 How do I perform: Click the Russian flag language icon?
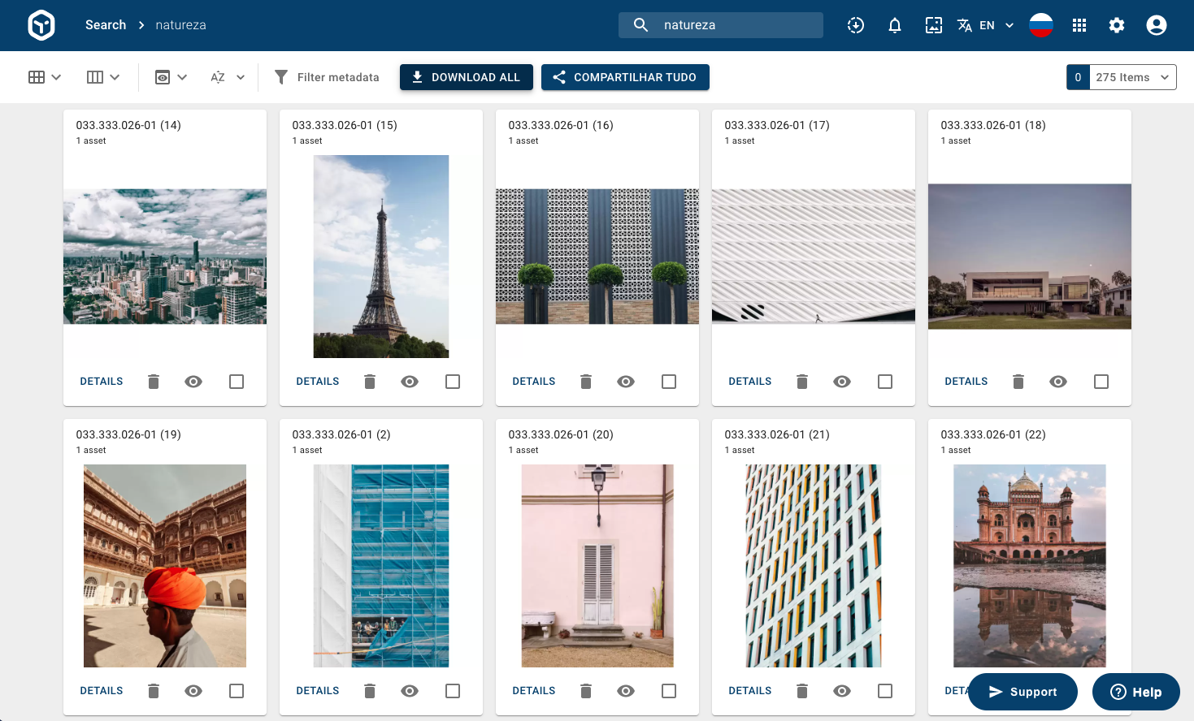pos(1041,25)
